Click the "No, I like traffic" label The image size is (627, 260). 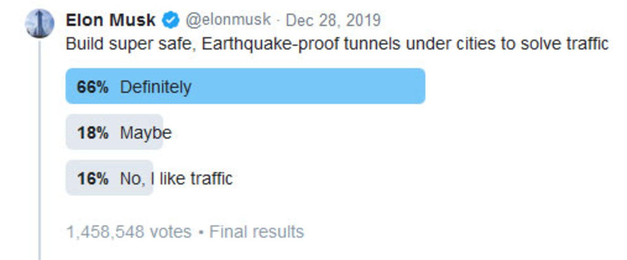tap(176, 179)
